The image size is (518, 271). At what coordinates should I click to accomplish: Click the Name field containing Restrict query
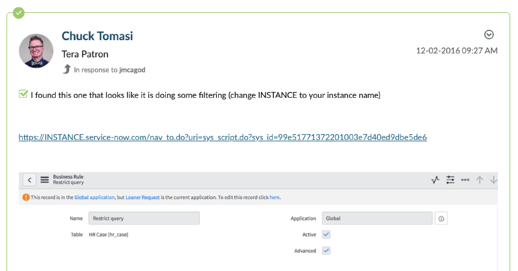144,219
